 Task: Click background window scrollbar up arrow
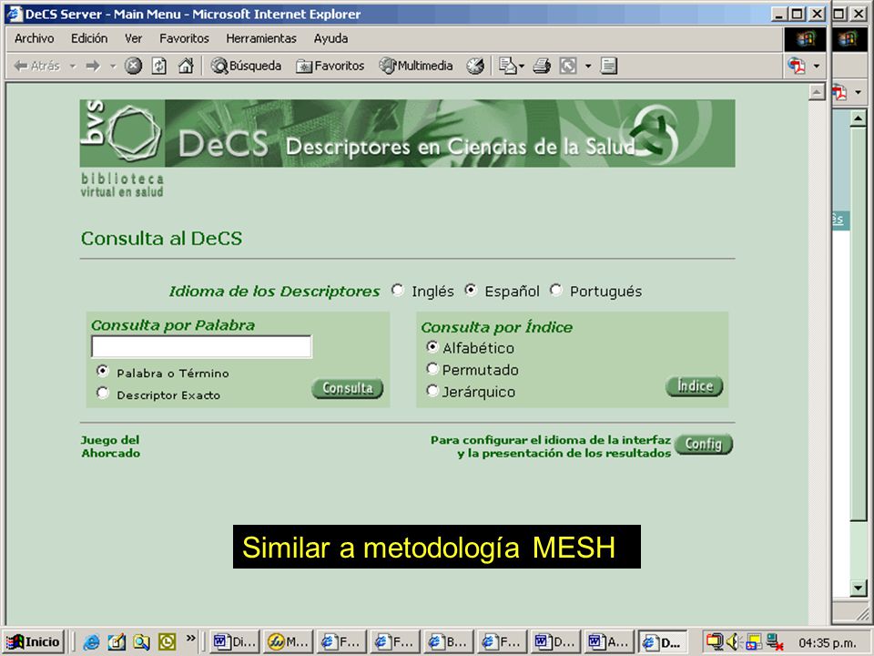tap(858, 118)
